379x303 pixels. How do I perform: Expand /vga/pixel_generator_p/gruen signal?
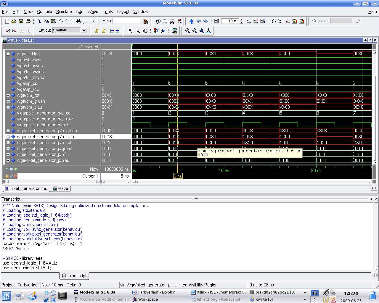[8, 149]
